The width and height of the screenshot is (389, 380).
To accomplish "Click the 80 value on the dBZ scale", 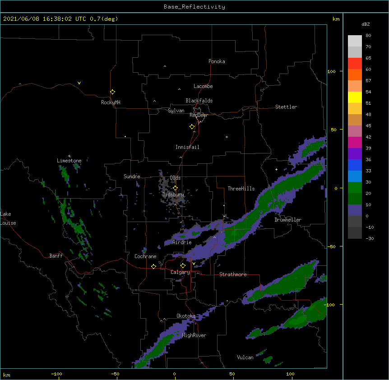I will tap(368, 36).
